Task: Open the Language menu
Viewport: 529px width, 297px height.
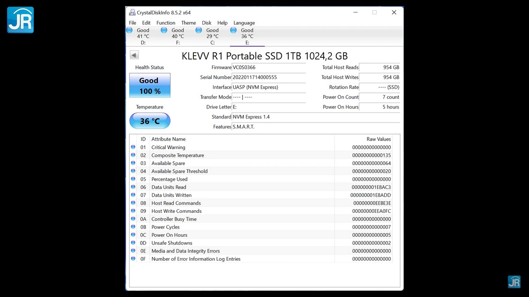Action: 244,23
